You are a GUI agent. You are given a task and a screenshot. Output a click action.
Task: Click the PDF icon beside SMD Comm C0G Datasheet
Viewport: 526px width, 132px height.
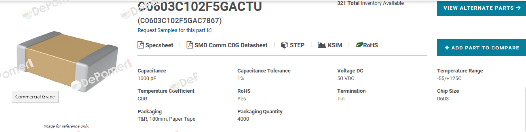click(x=190, y=45)
